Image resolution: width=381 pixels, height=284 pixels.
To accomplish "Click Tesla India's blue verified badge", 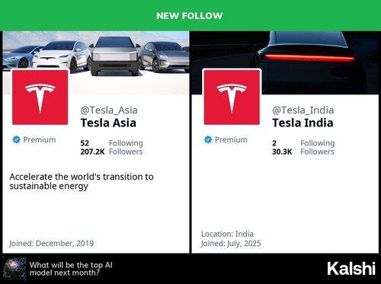I will click(x=208, y=139).
